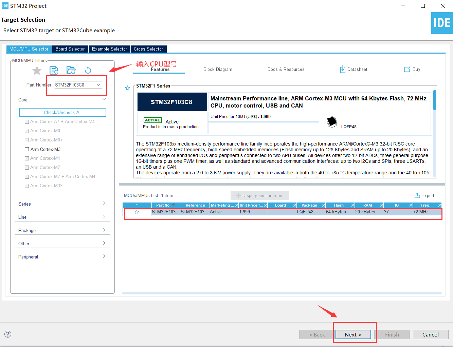Sort by the Part No column header
This screenshot has height=347, width=453.
166,205
